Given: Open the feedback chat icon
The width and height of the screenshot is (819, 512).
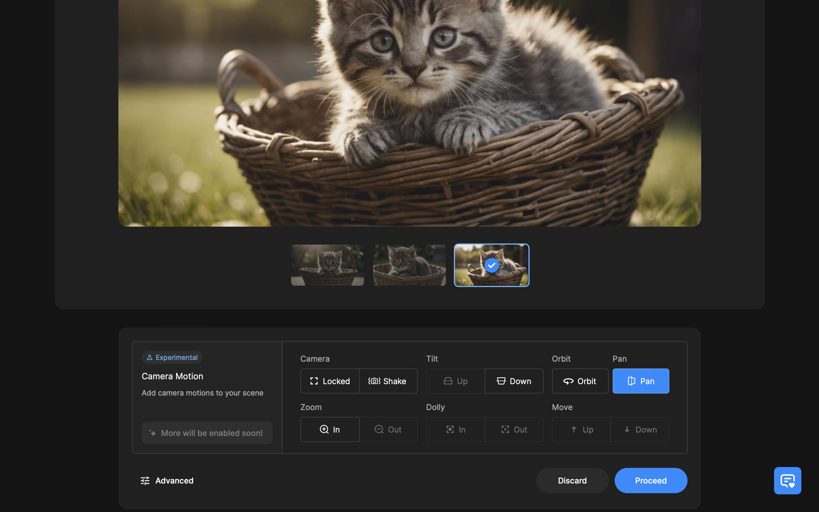Looking at the screenshot, I should click(787, 480).
